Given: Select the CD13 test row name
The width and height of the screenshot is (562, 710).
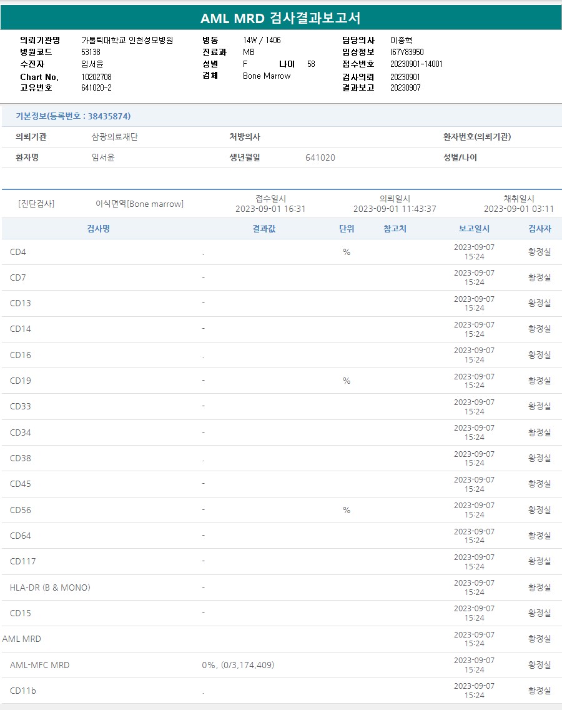Looking at the screenshot, I should click(x=21, y=303).
